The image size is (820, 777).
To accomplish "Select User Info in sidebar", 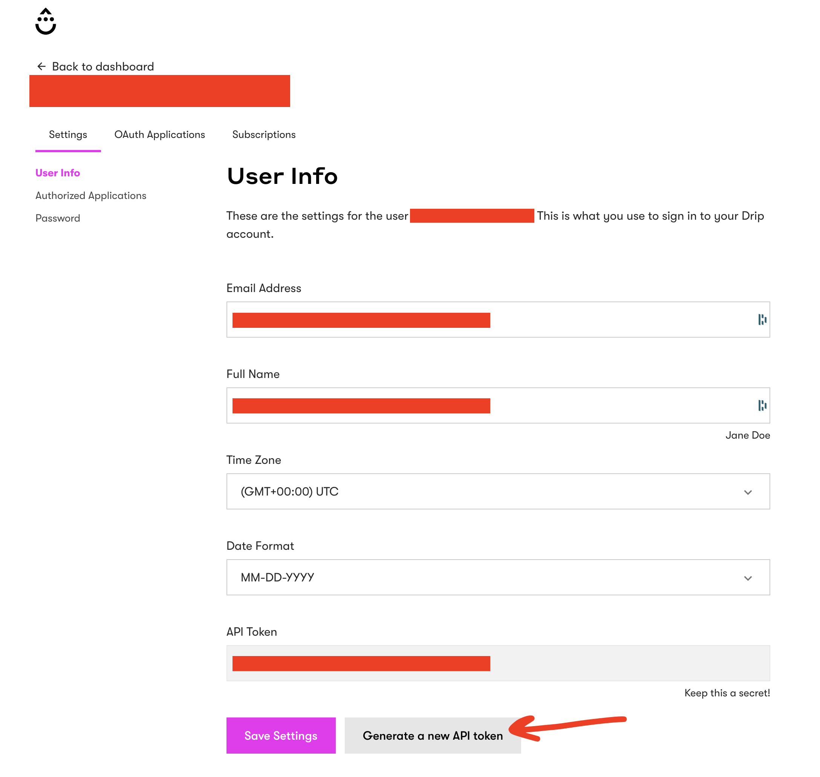I will [x=58, y=173].
